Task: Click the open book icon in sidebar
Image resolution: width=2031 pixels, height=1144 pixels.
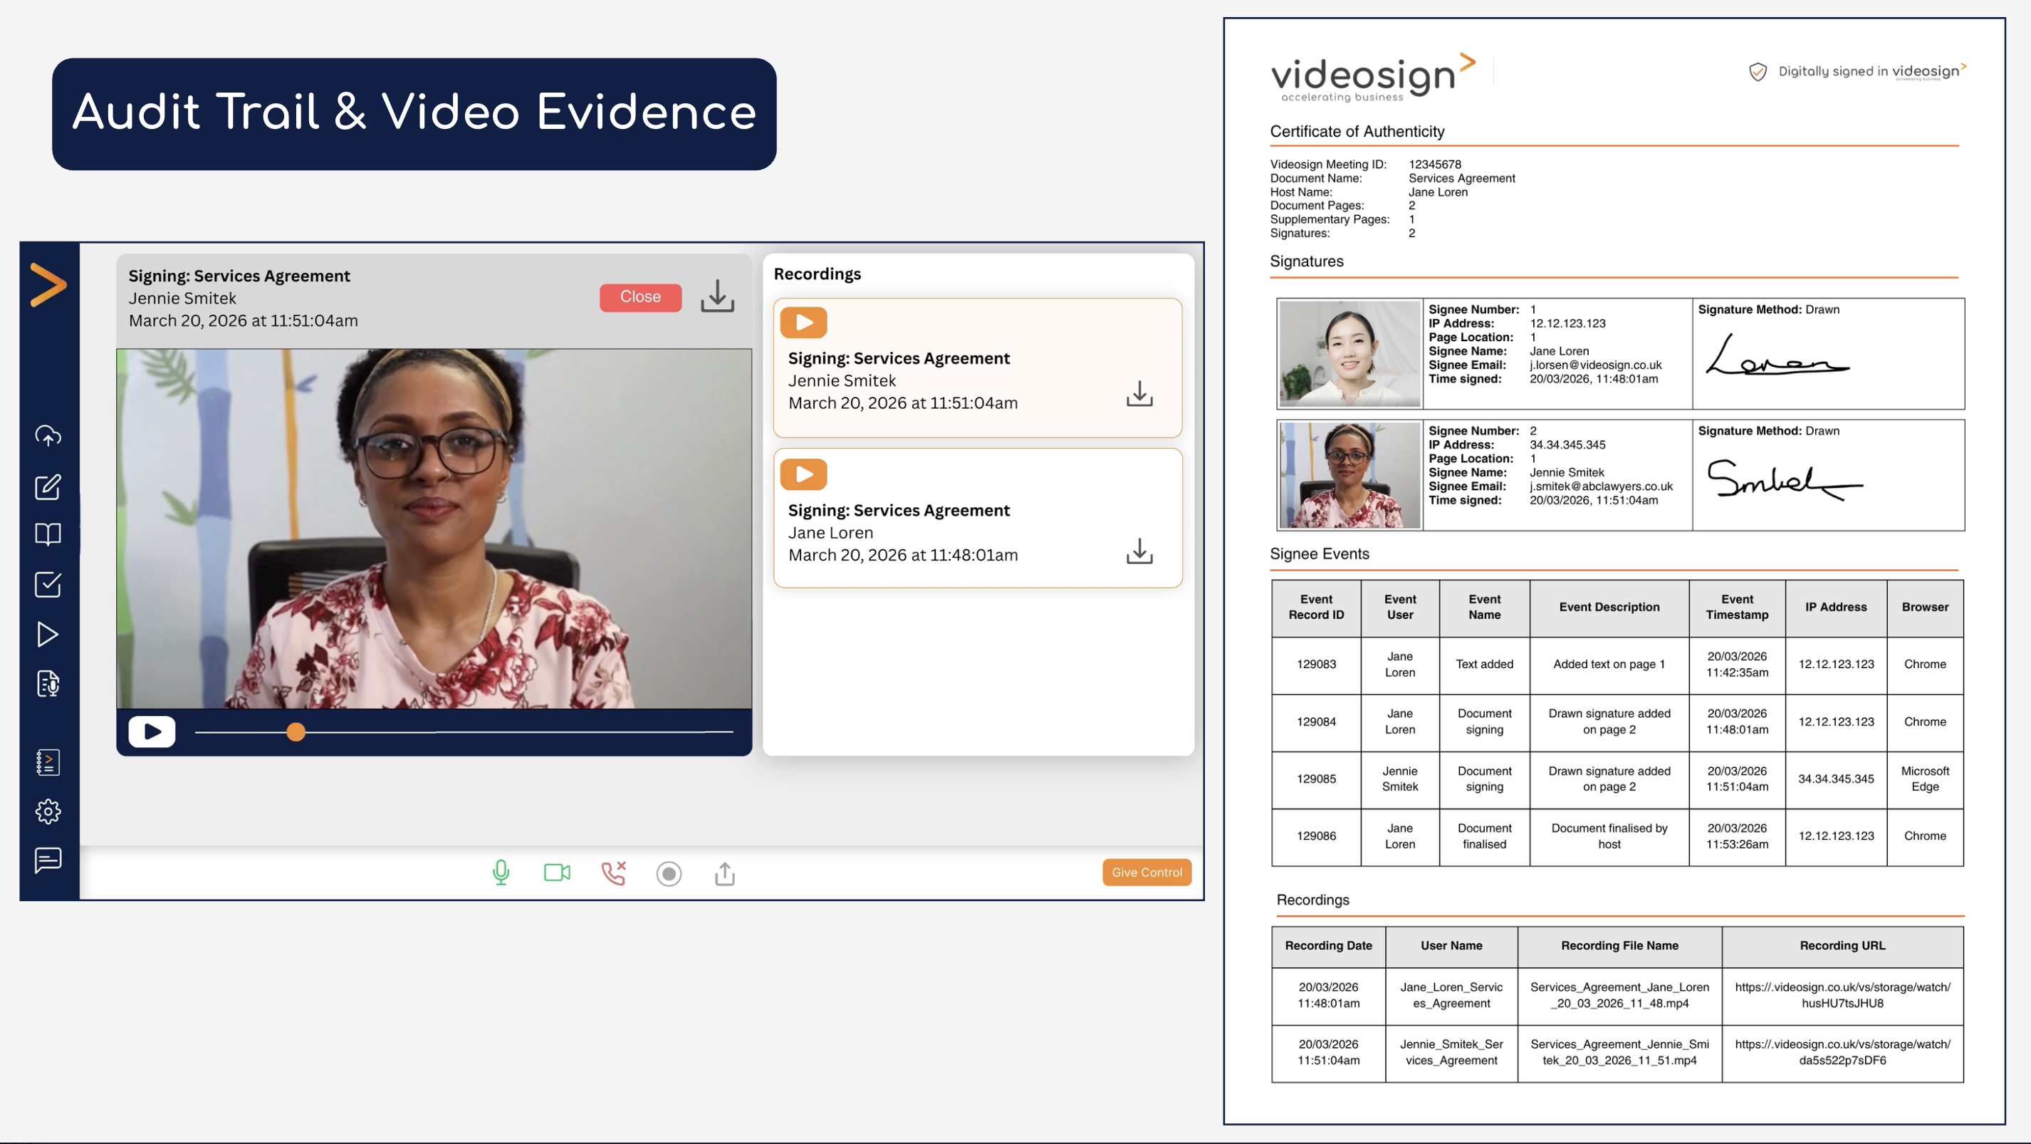Action: click(x=48, y=534)
